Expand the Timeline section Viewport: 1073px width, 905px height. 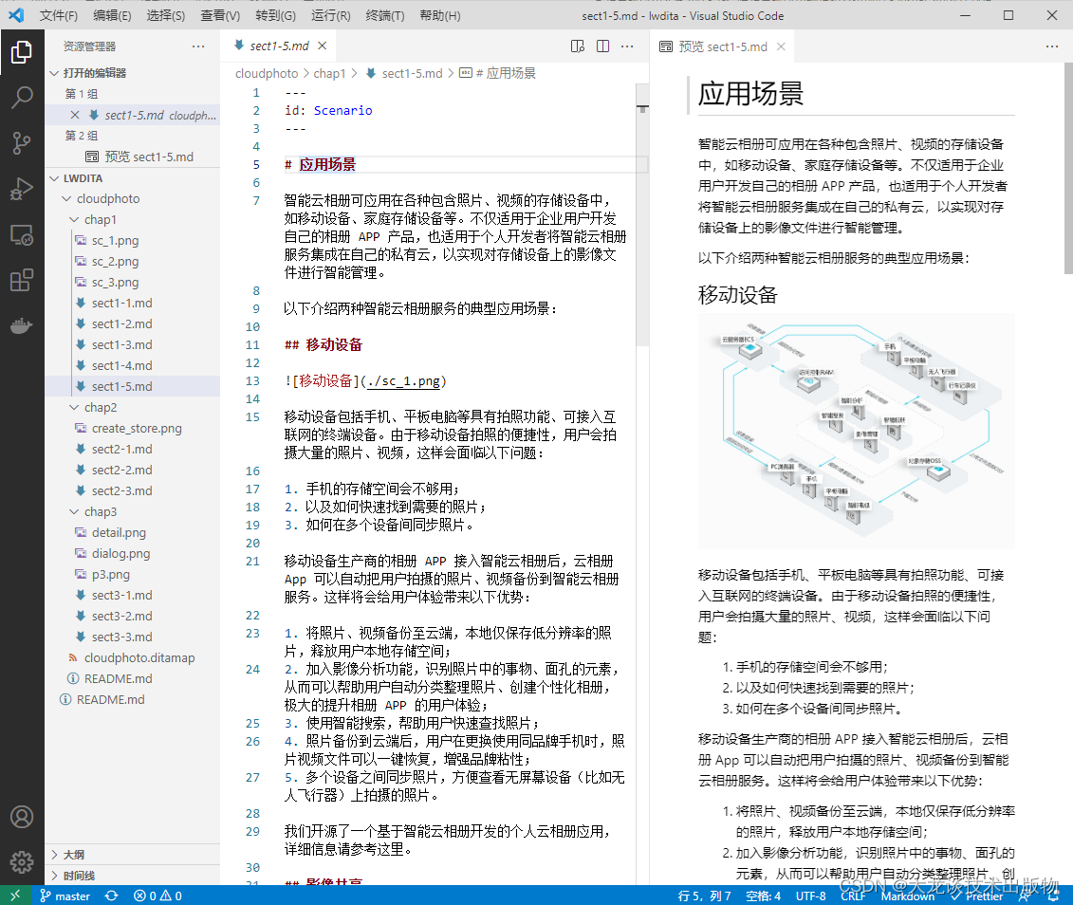coord(132,876)
